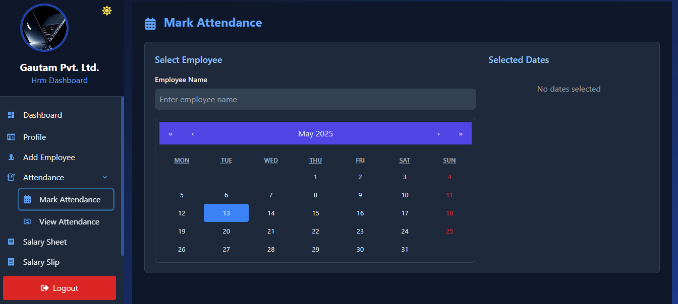Click the Salary Slip receipt icon
Image resolution: width=678 pixels, height=304 pixels.
coord(11,262)
